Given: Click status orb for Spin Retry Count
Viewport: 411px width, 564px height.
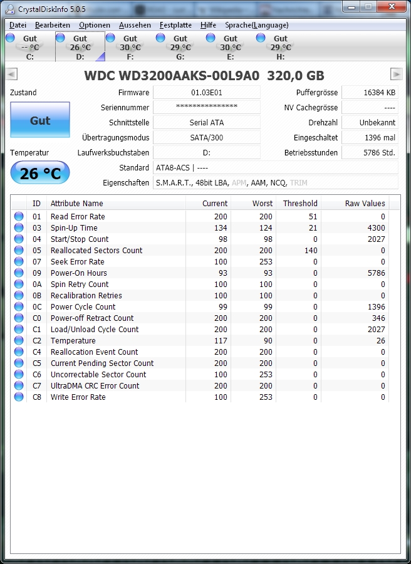Looking at the screenshot, I should click(x=19, y=284).
